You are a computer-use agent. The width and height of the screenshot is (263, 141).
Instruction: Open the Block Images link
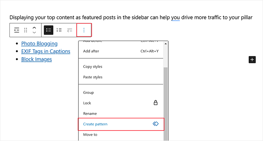coord(36,59)
